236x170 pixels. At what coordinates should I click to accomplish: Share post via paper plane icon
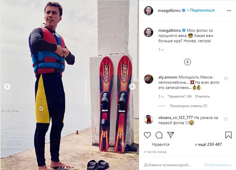[x=170, y=135]
